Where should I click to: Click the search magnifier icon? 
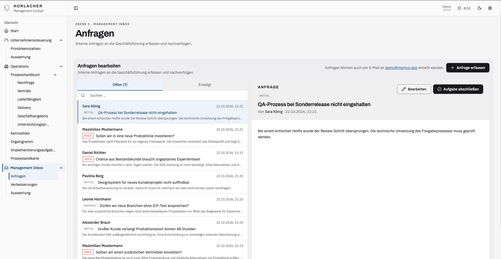pos(83,95)
